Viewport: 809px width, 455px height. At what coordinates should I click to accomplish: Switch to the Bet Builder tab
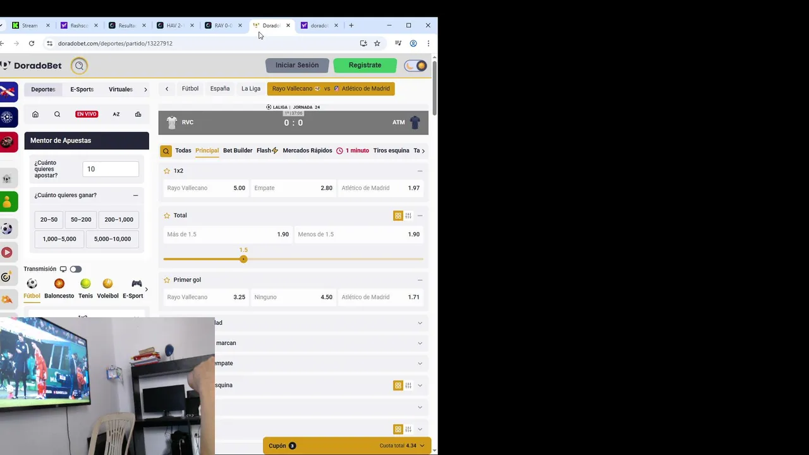[238, 151]
